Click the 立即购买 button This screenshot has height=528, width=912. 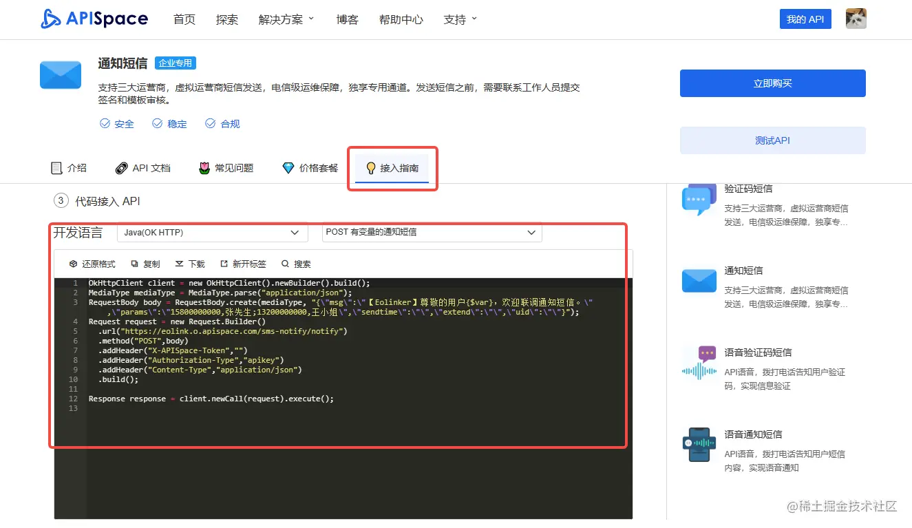(x=772, y=83)
